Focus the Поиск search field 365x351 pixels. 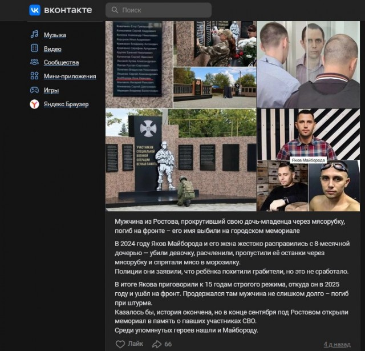point(159,10)
